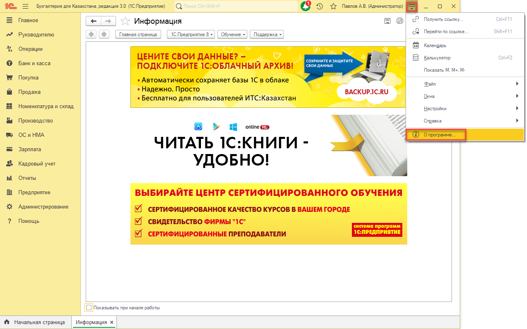The image size is (527, 329).
Task: Open Зарплата section
Action: click(40, 150)
